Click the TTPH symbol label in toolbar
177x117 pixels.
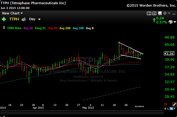pos(14,19)
